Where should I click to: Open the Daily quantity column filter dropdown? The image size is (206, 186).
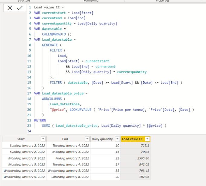coord(117,139)
